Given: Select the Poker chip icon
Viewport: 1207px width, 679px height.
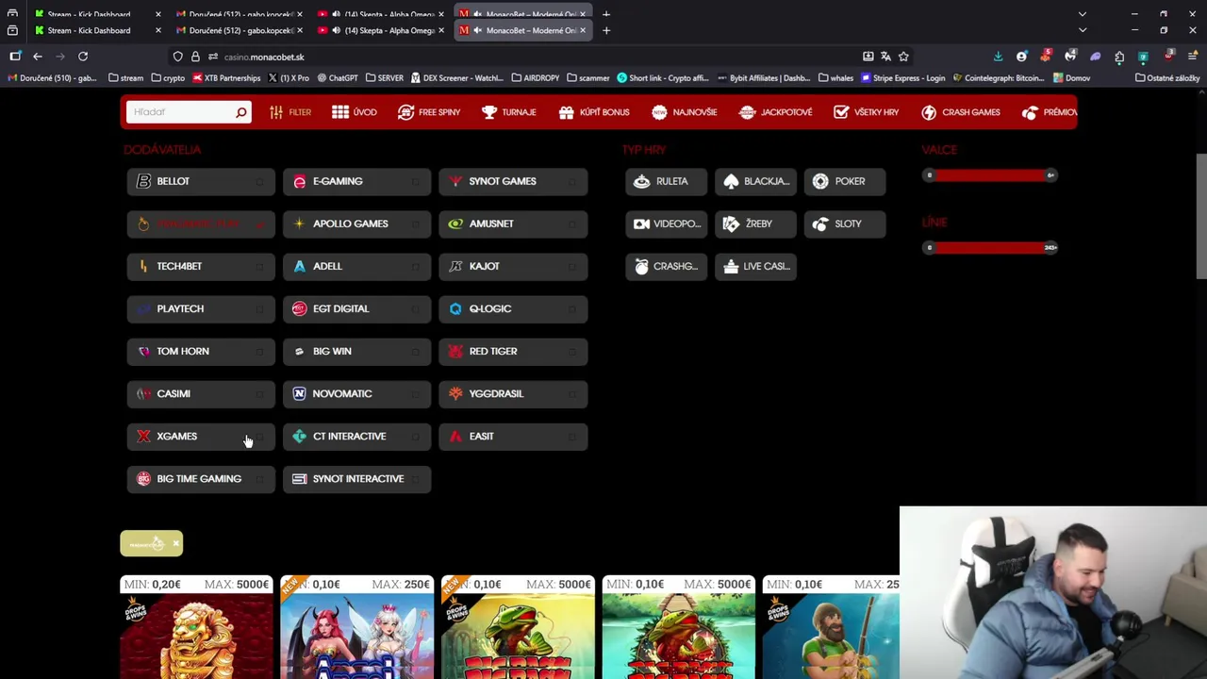Looking at the screenshot, I should 820,181.
